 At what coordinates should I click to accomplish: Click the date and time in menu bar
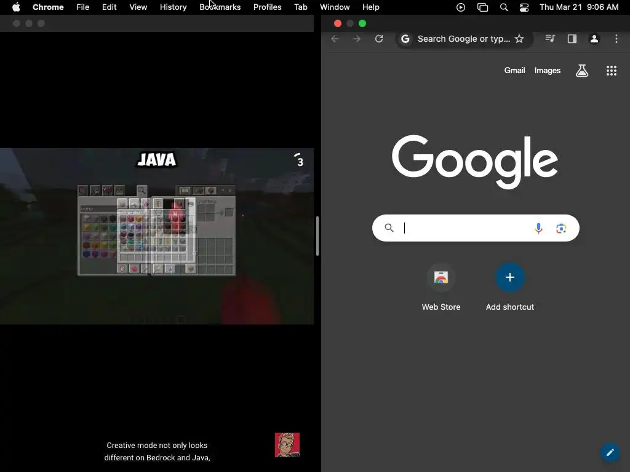point(579,7)
